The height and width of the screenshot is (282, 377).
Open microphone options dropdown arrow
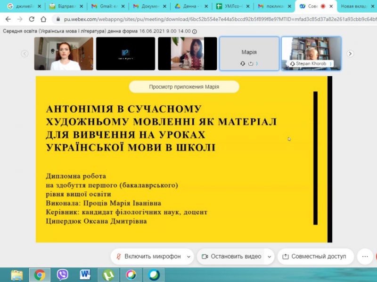[189, 257]
